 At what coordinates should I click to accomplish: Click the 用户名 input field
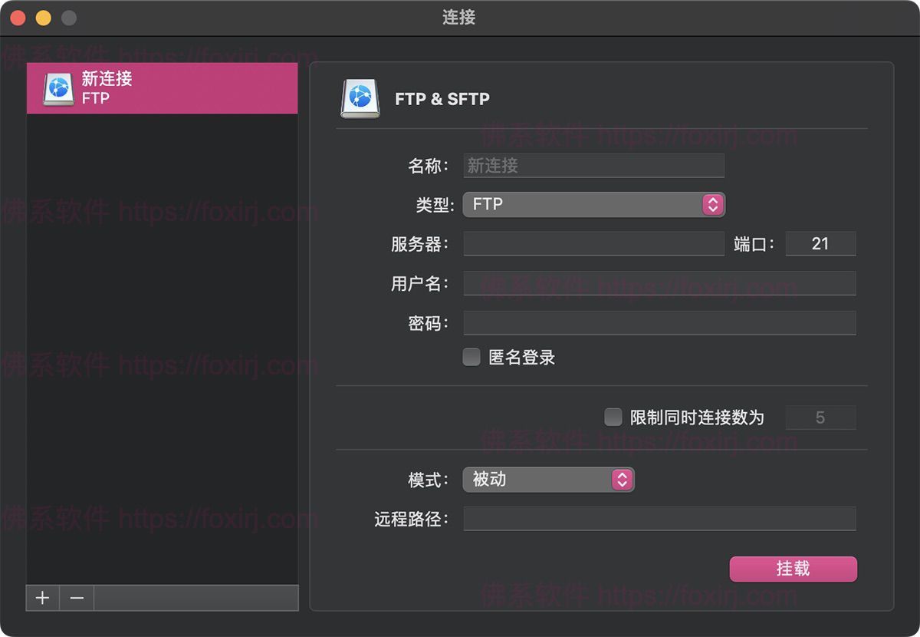(659, 283)
